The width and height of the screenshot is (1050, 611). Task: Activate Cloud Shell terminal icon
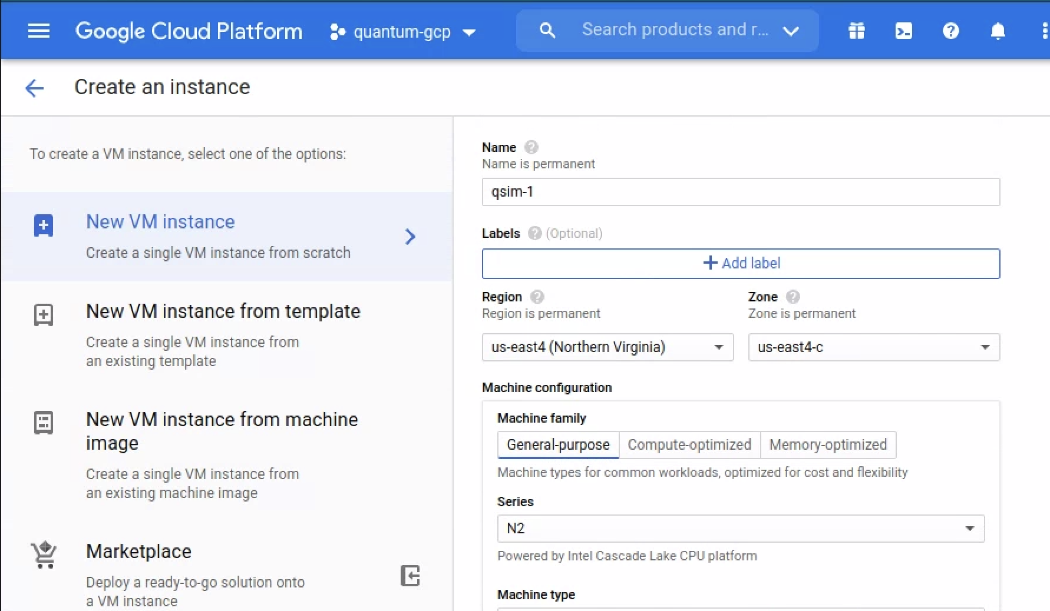coord(903,31)
